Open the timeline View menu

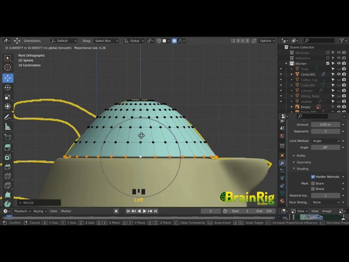pos(53,211)
